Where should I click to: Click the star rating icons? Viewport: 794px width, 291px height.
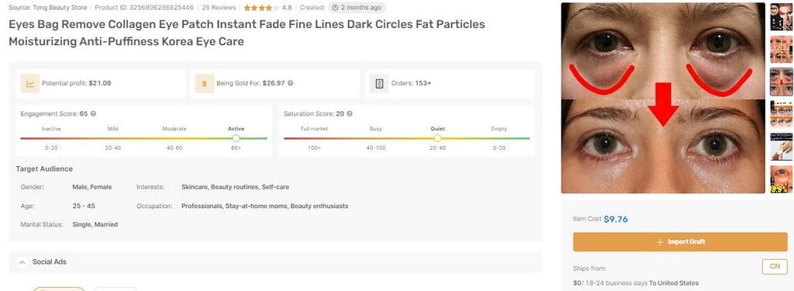261,8
